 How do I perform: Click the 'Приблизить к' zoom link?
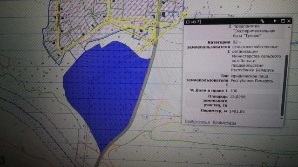(x=197, y=122)
